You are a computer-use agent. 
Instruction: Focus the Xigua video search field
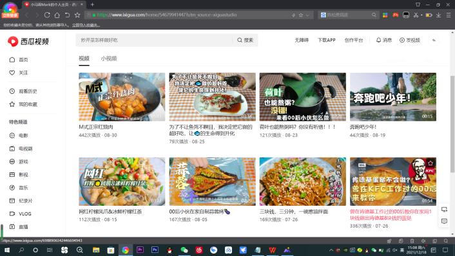pyautogui.click(x=154, y=40)
